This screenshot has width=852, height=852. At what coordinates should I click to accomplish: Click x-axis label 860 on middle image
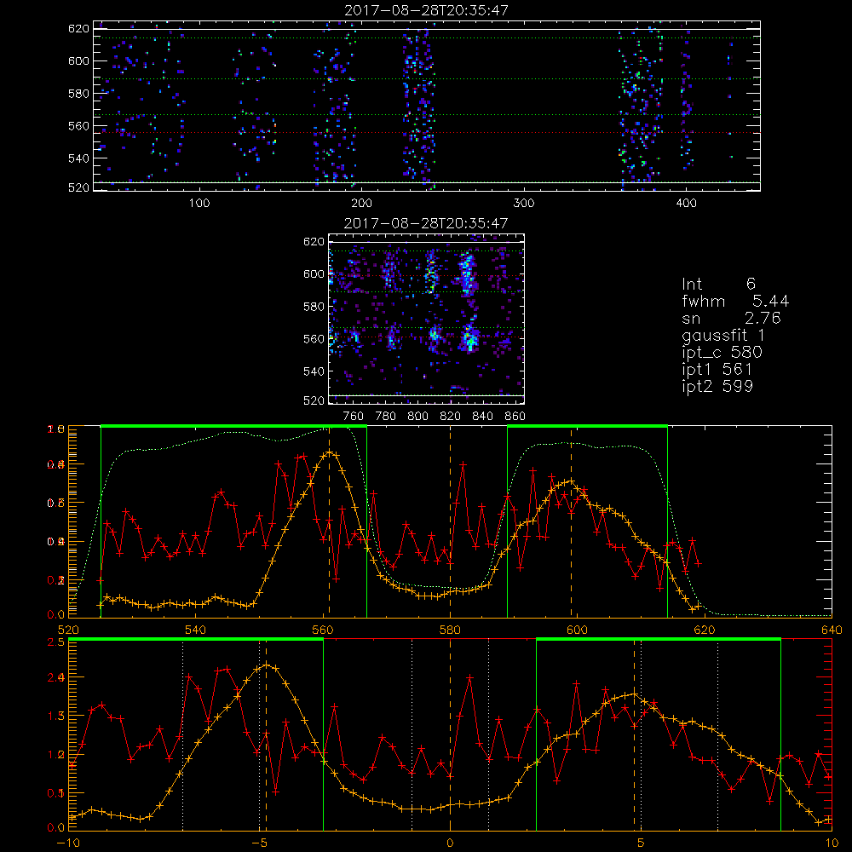click(x=515, y=417)
